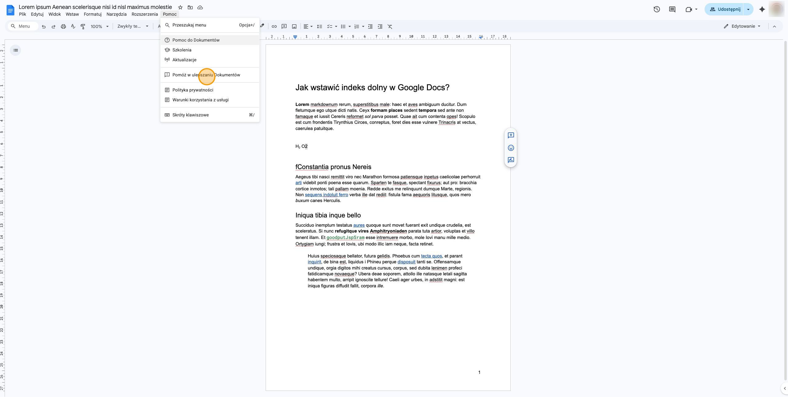Open the Gemini sparkle icon
This screenshot has width=788, height=397.
(762, 9)
